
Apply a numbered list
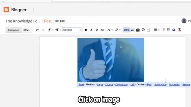(163, 30)
